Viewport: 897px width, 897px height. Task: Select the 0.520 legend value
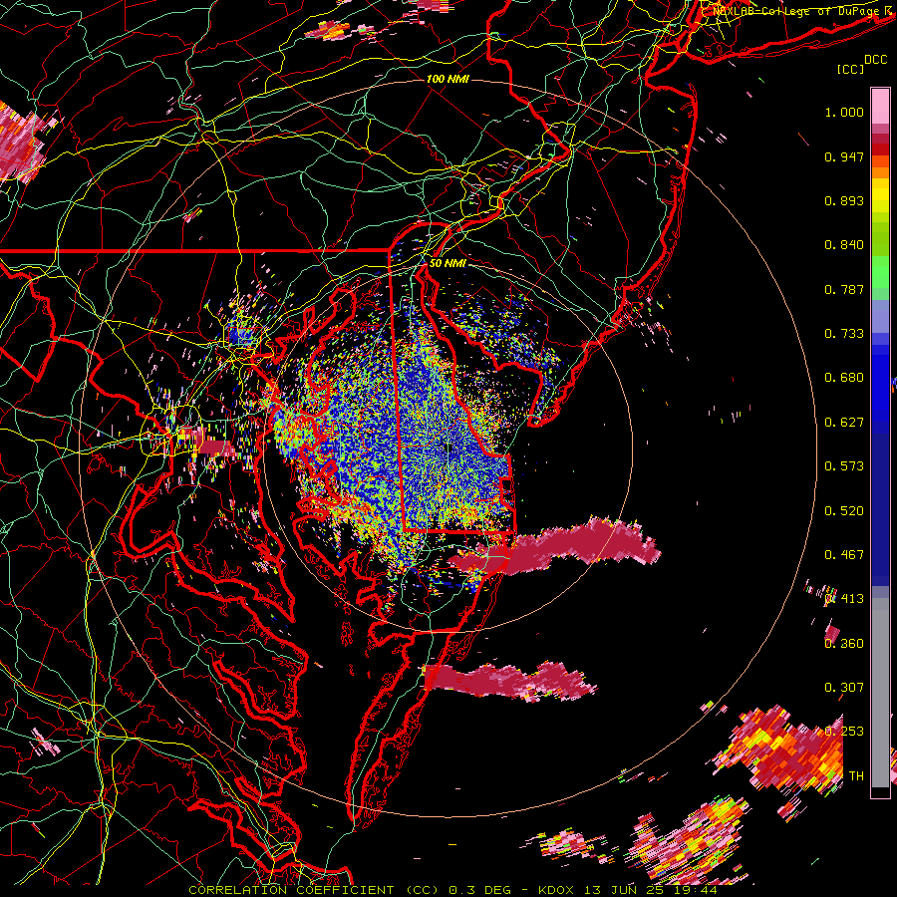pos(844,511)
